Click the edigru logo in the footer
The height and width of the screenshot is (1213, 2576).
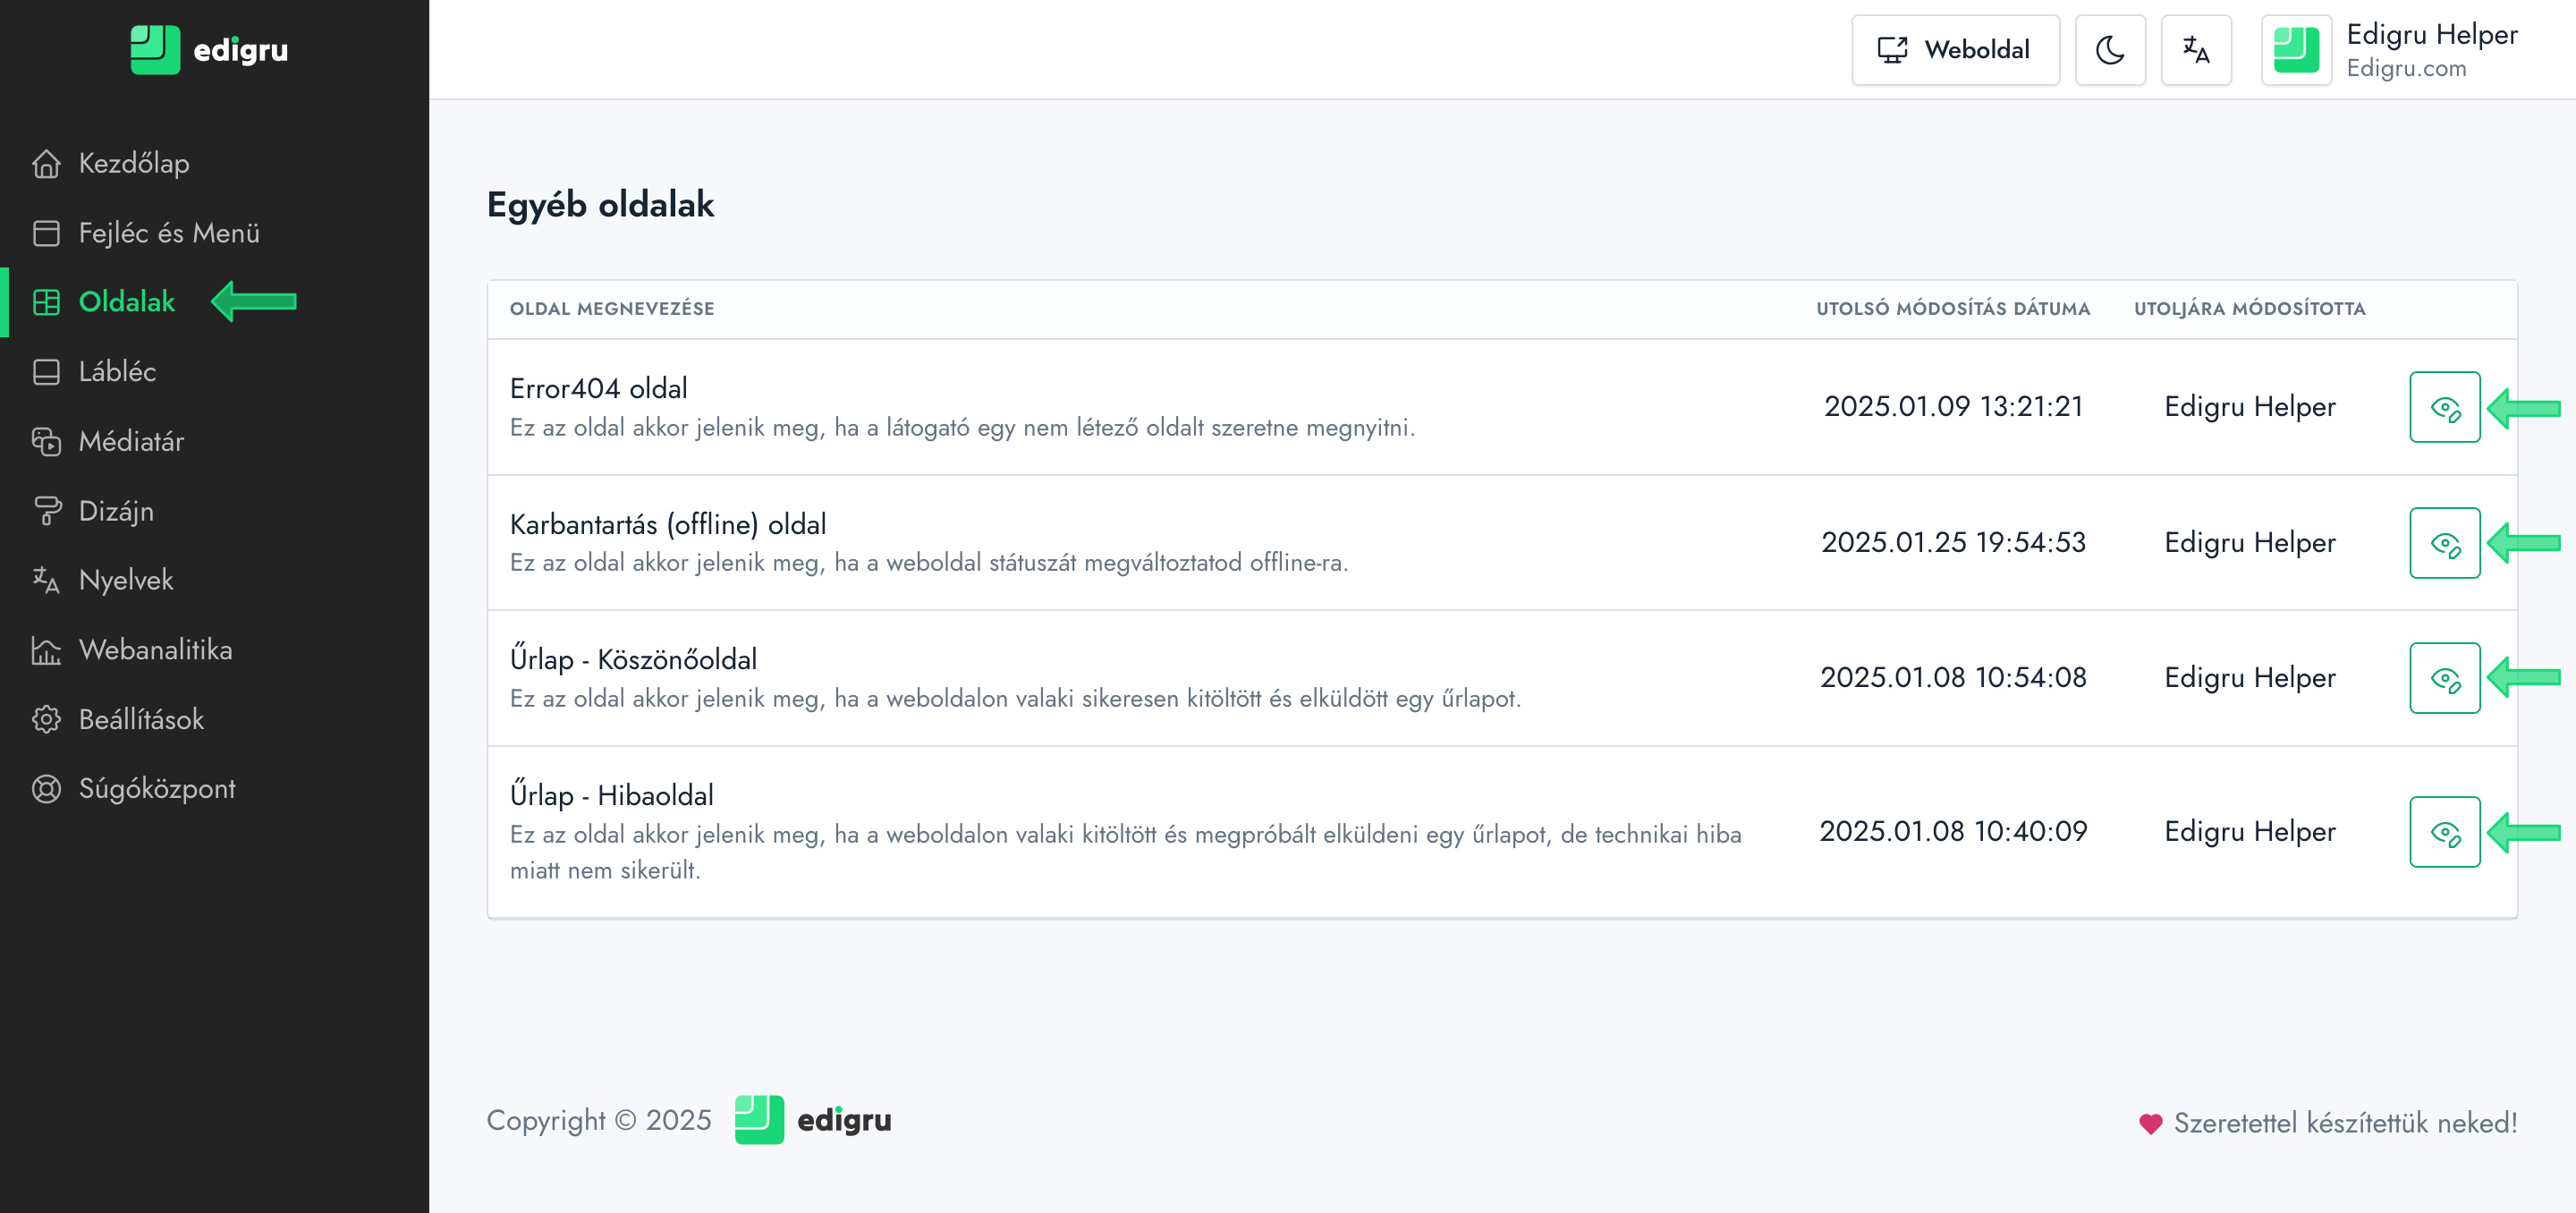coord(812,1120)
